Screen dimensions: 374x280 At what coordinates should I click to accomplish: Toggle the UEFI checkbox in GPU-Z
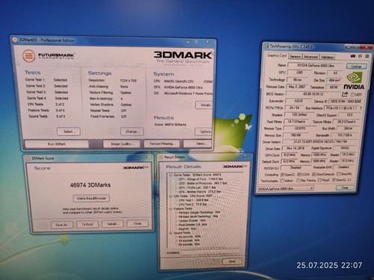click(x=352, y=95)
